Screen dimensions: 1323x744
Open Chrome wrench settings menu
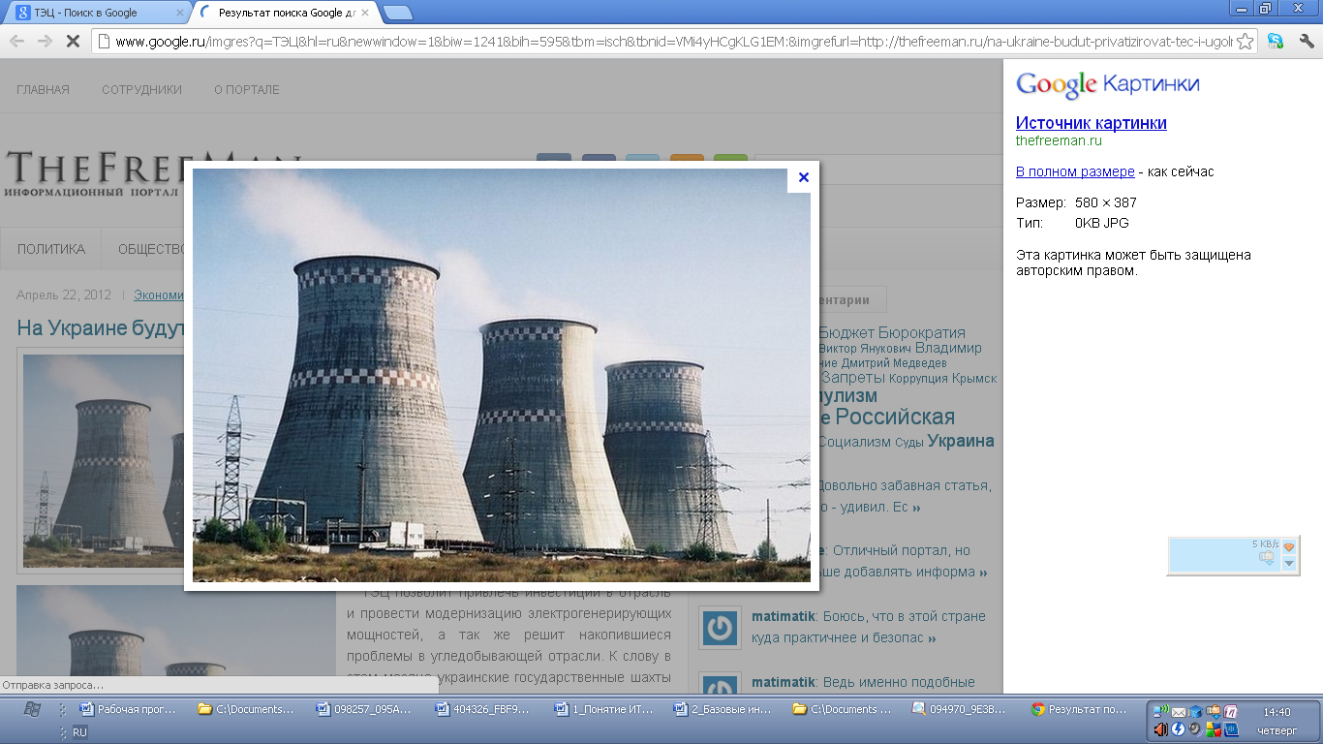[1306, 42]
